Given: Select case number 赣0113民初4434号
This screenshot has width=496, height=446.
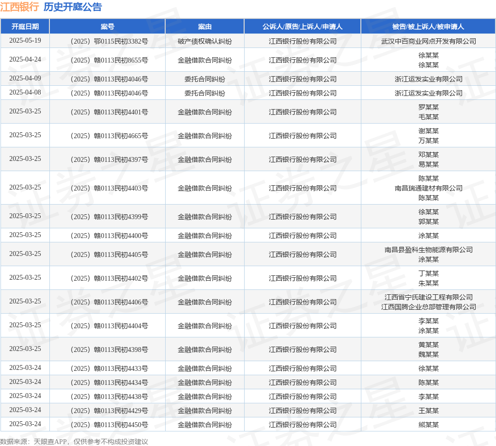Looking at the screenshot, I should click(x=109, y=382).
